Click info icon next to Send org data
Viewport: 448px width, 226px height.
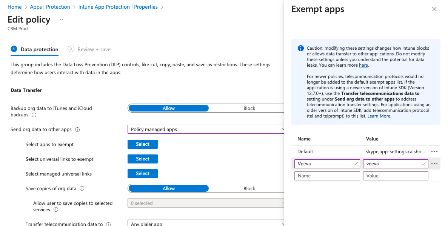point(77,130)
